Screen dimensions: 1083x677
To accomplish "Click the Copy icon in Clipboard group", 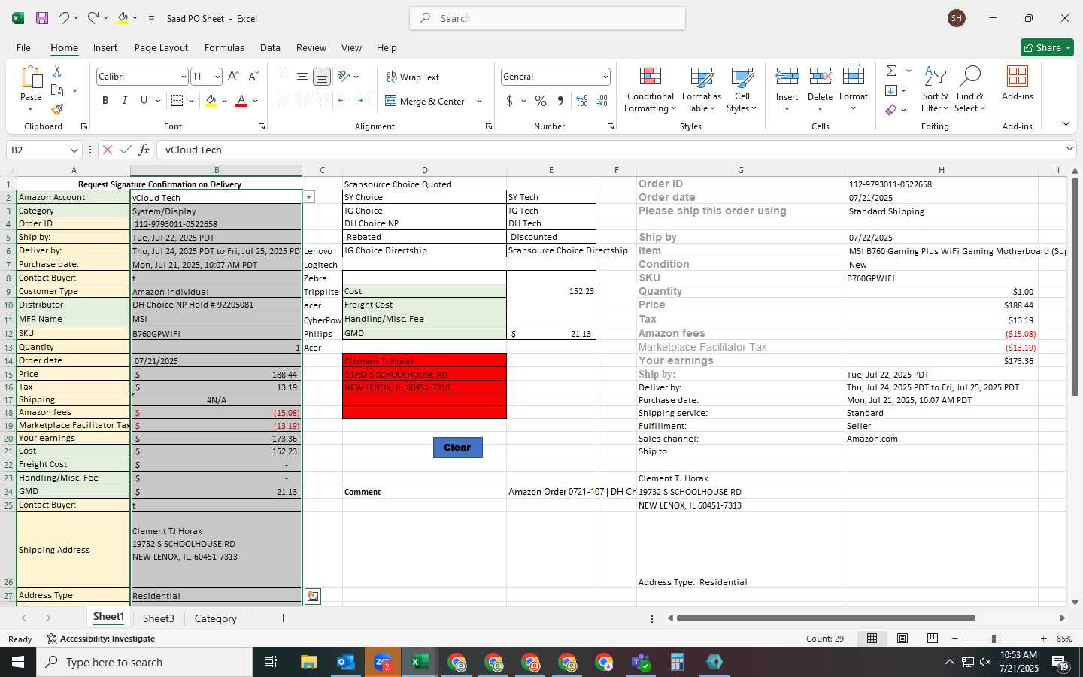I will 57,90.
